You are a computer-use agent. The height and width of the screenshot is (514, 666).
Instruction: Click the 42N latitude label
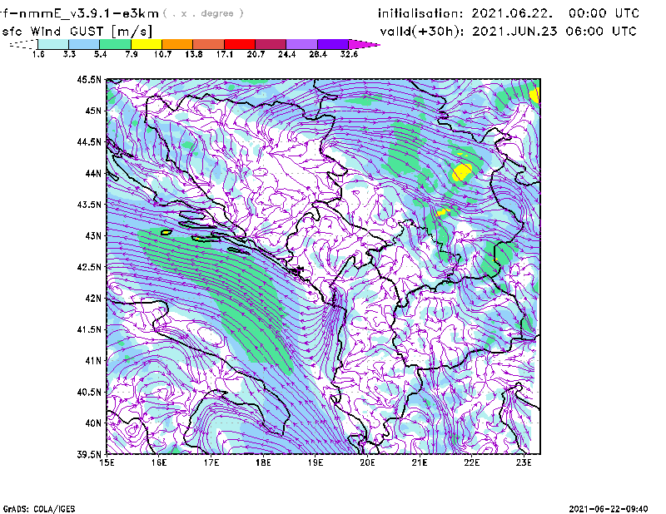(93, 298)
